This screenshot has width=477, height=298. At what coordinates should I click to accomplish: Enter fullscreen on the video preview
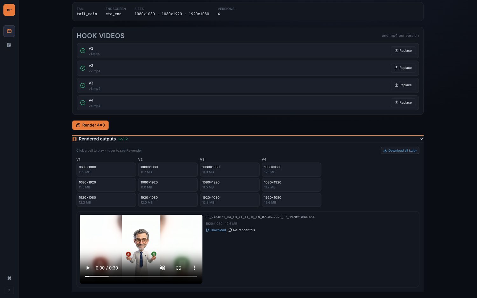click(178, 268)
